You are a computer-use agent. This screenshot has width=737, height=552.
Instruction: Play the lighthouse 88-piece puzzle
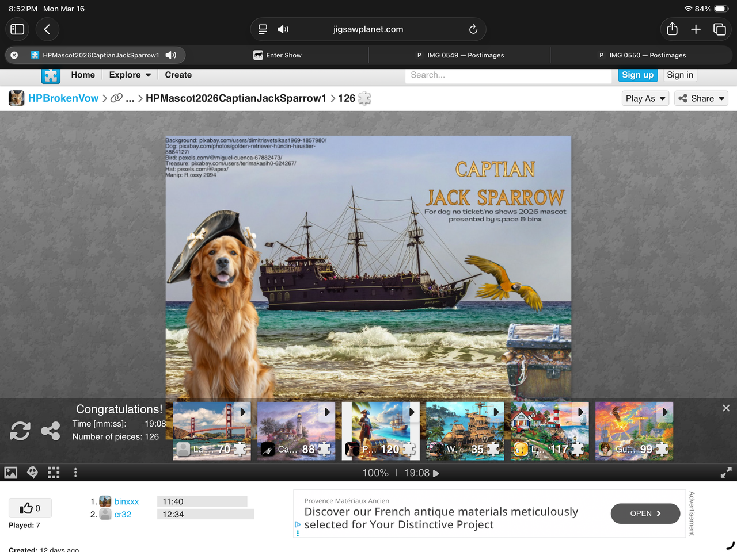click(x=327, y=412)
